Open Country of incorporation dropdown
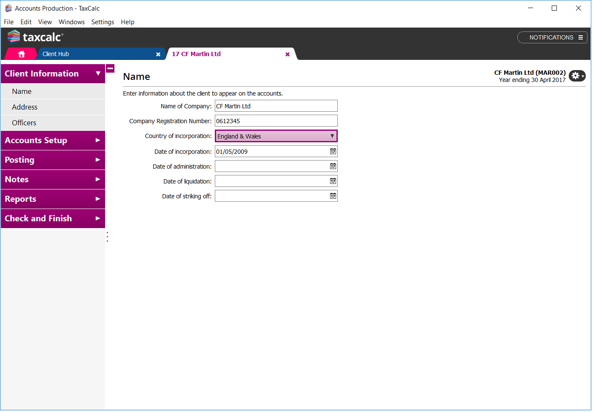 pyautogui.click(x=276, y=136)
